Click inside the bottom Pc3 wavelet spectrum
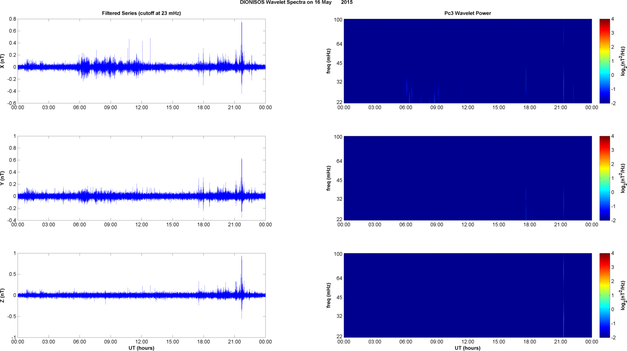The image size is (627, 351). pos(467,296)
